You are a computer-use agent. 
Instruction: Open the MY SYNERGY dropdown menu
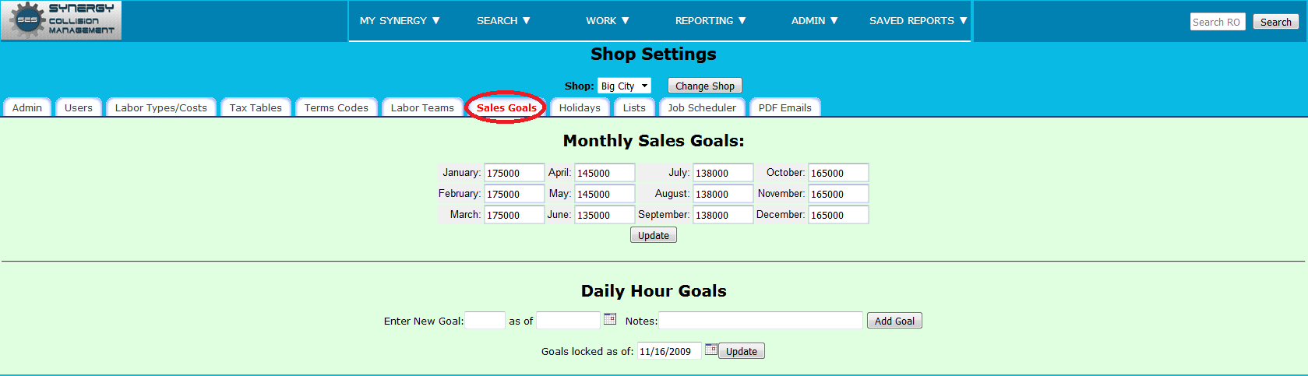[400, 21]
